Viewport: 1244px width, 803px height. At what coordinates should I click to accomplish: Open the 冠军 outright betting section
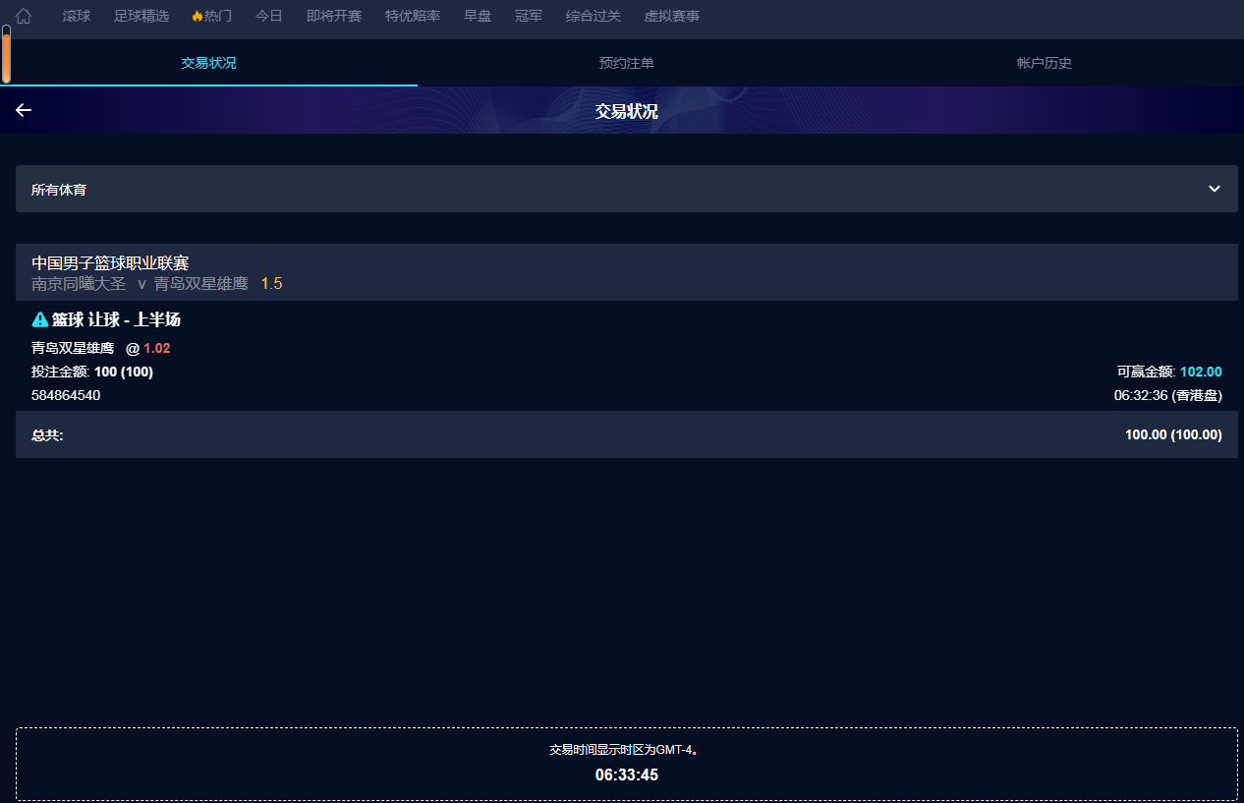[528, 15]
